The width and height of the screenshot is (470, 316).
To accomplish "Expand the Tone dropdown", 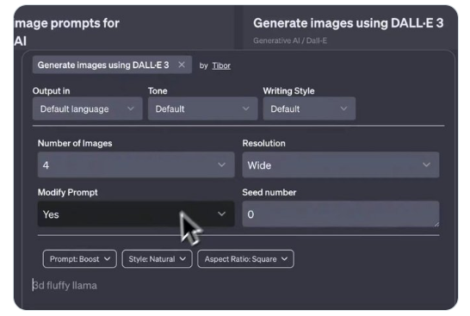I will 202,108.
